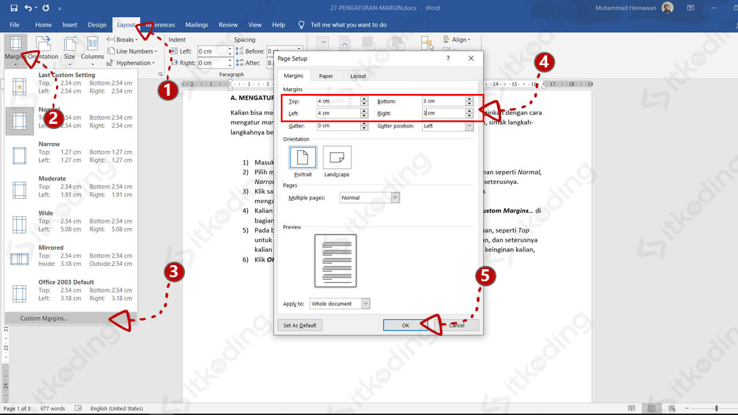This screenshot has height=415, width=738.
Task: Click the Bottom margin spinner arrows
Action: pyautogui.click(x=469, y=101)
